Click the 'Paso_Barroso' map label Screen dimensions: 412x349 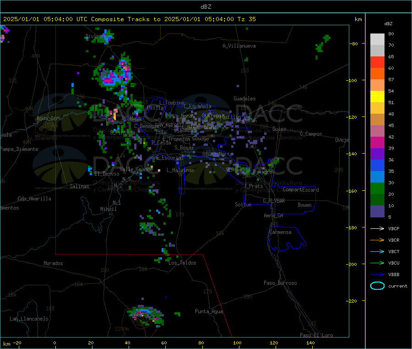pyautogui.click(x=280, y=283)
